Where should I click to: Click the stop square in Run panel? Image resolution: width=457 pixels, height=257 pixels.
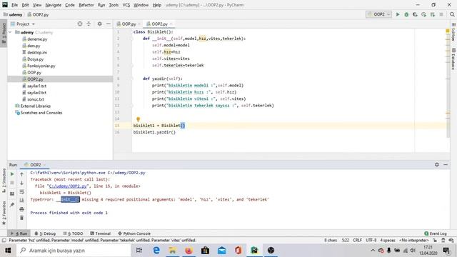[x=12, y=183]
